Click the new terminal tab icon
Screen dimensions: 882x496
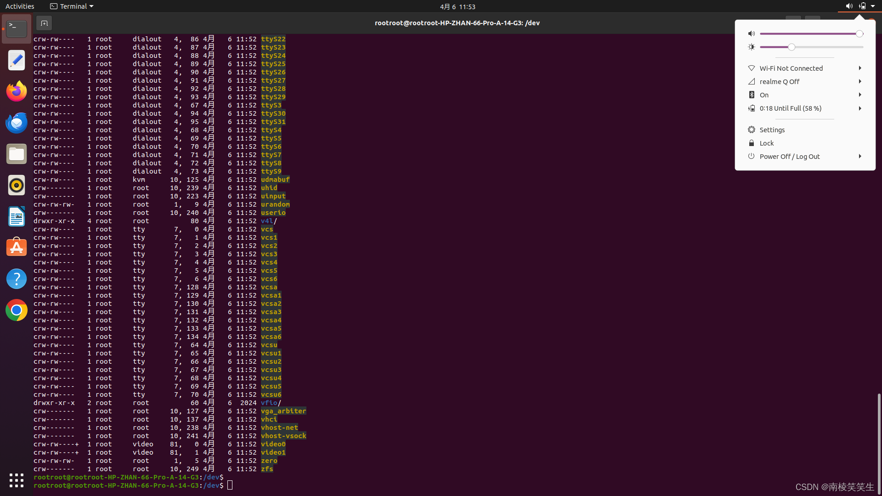tap(44, 23)
